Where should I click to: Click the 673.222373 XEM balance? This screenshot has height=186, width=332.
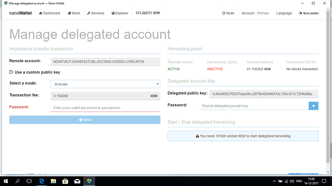[x=148, y=13]
